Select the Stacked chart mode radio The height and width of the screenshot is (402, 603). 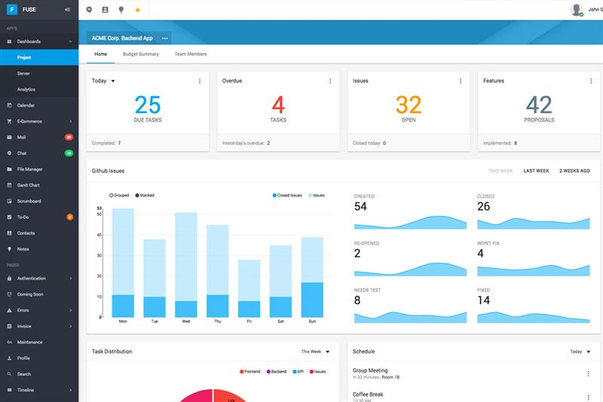(x=136, y=195)
